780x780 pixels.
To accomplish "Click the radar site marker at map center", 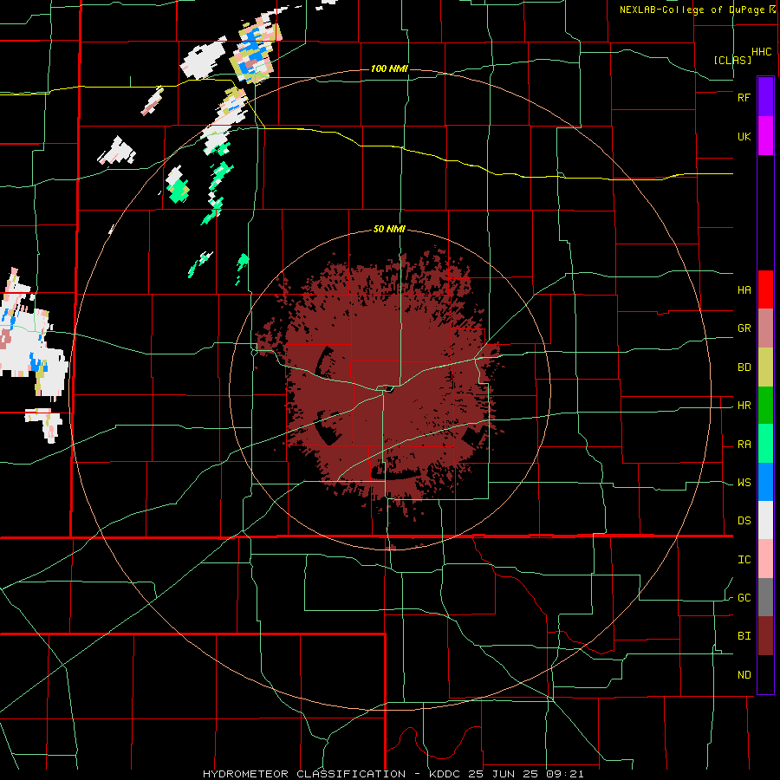I will coord(389,389).
